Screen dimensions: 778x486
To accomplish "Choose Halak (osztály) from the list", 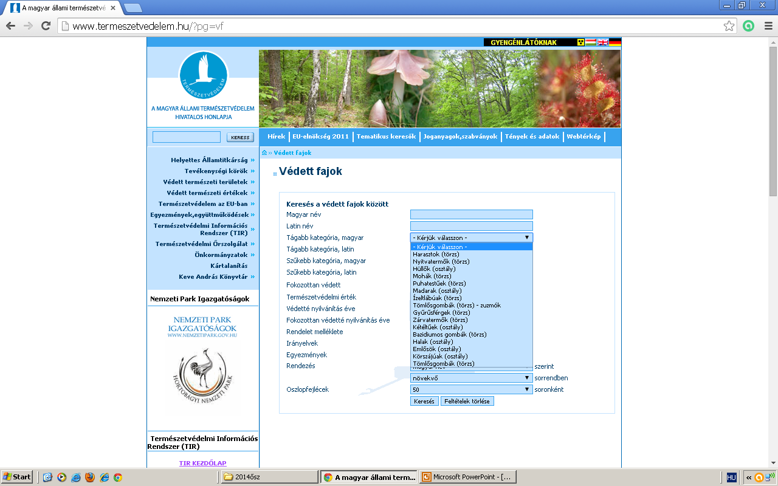I will point(472,342).
